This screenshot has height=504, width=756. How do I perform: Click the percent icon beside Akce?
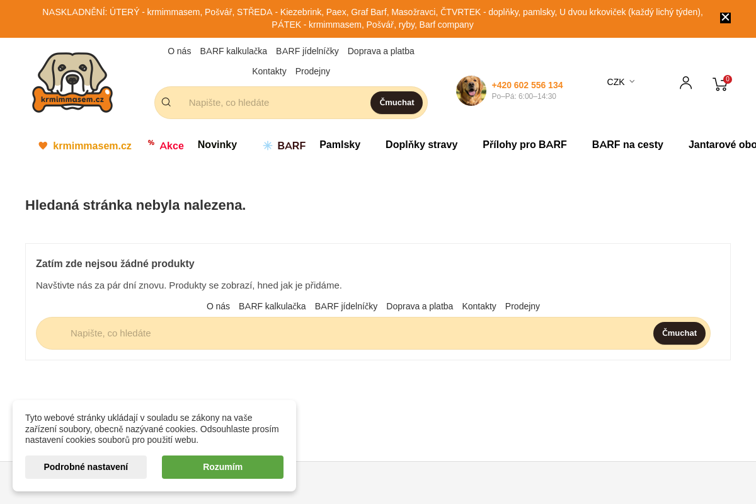151,142
